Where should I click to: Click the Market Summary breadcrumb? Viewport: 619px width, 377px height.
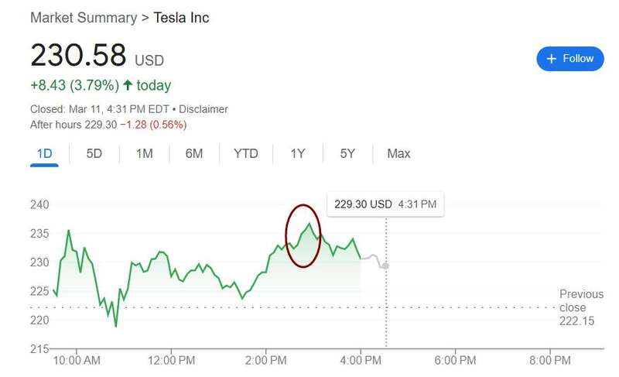(84, 17)
